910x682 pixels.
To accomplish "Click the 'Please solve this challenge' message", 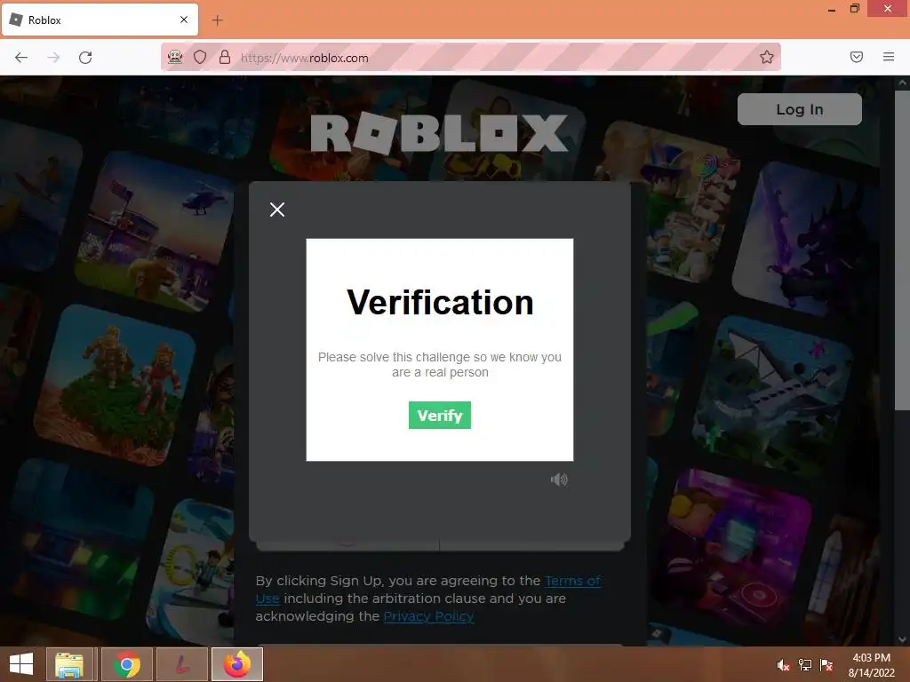I will pos(439,365).
